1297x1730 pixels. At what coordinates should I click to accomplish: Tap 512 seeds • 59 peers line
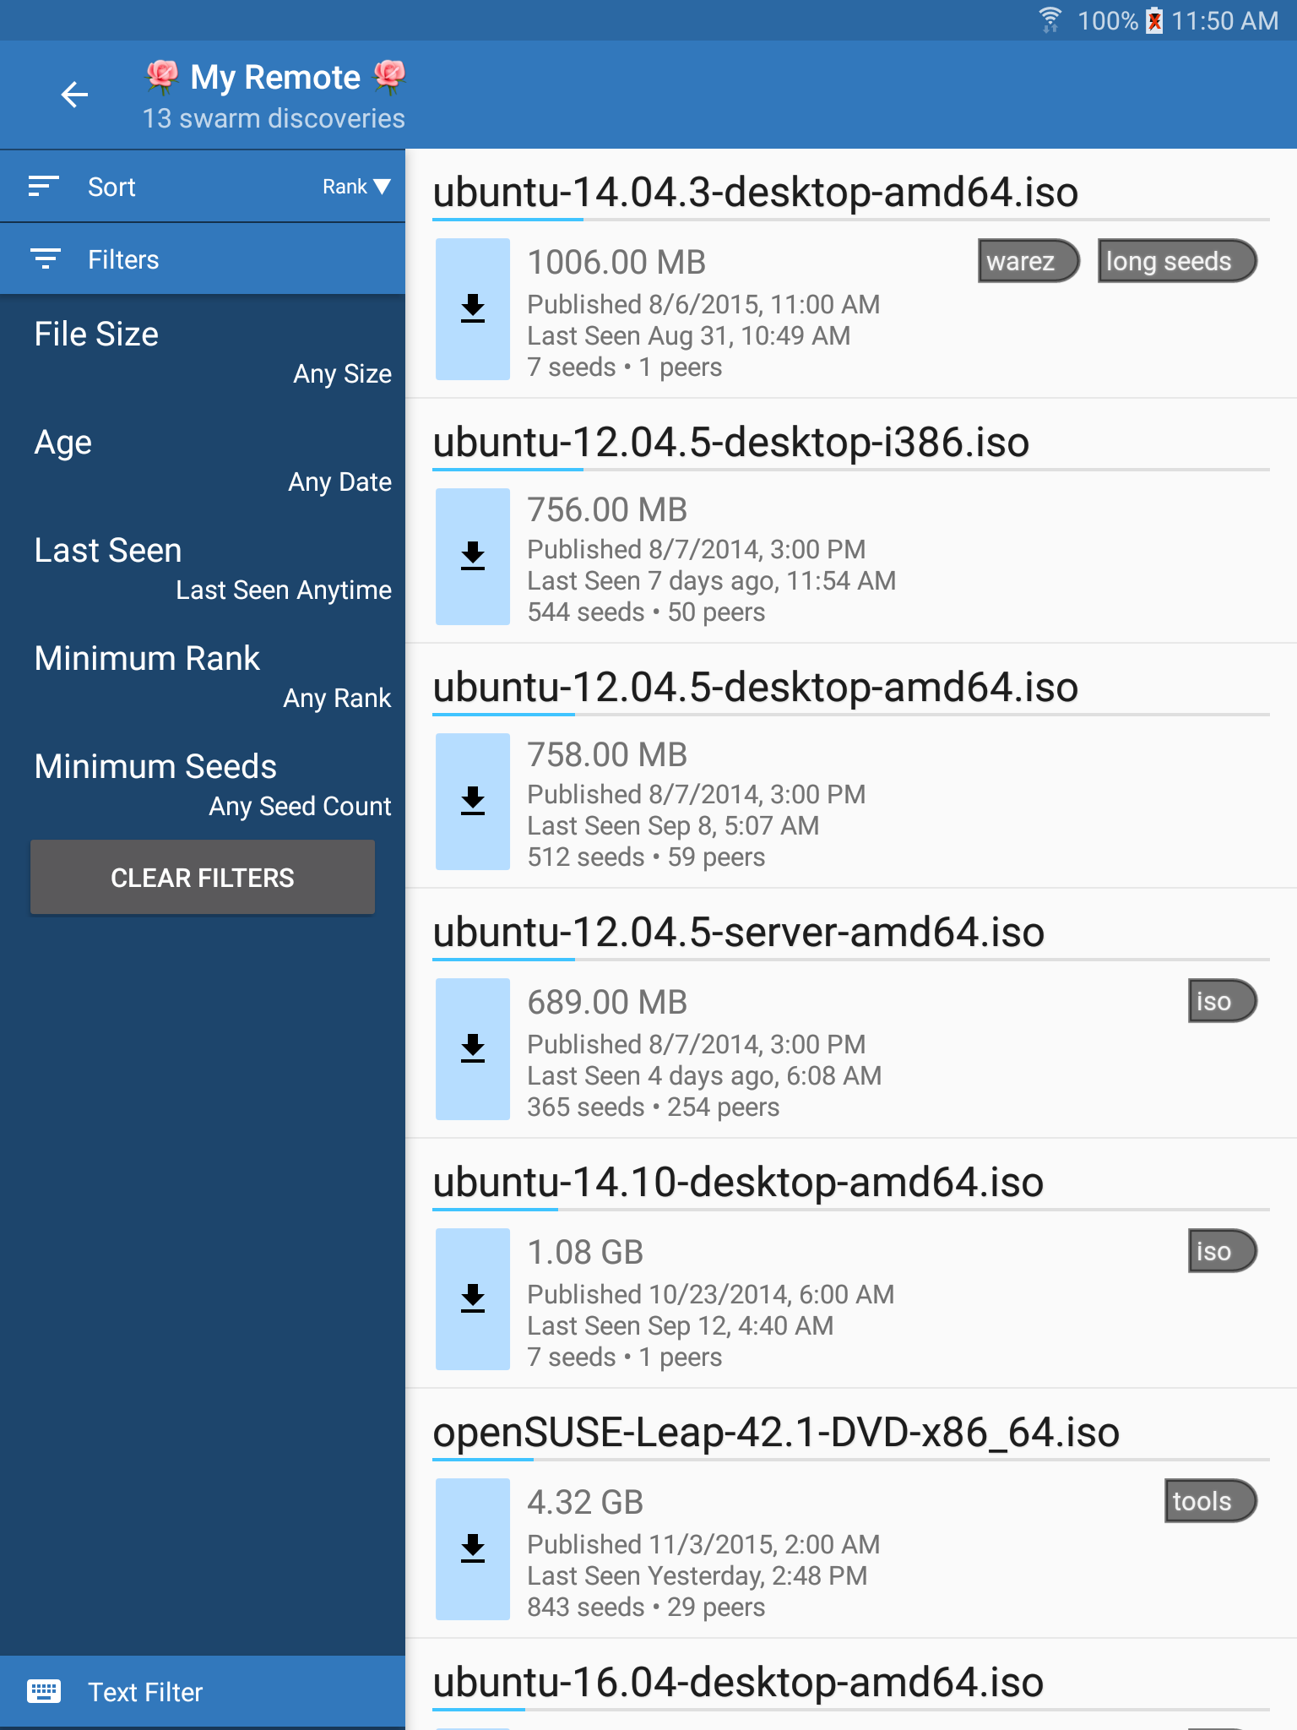tap(646, 857)
